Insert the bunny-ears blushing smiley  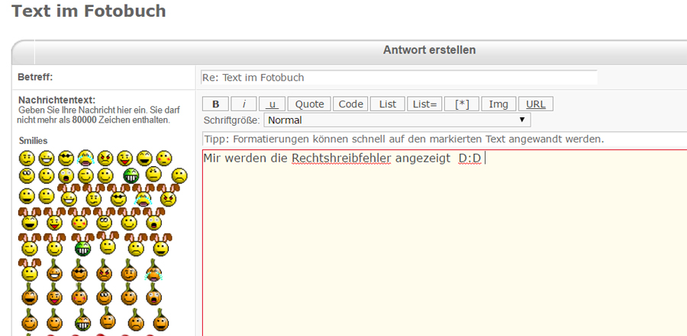point(79,219)
